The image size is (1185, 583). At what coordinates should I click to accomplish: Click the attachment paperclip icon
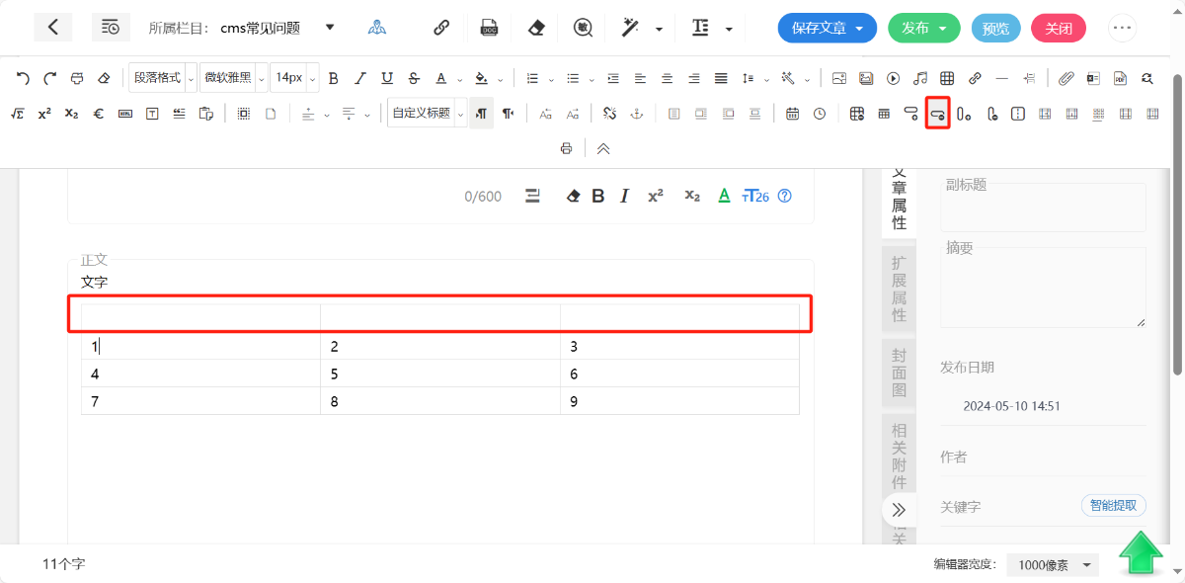tap(1066, 78)
